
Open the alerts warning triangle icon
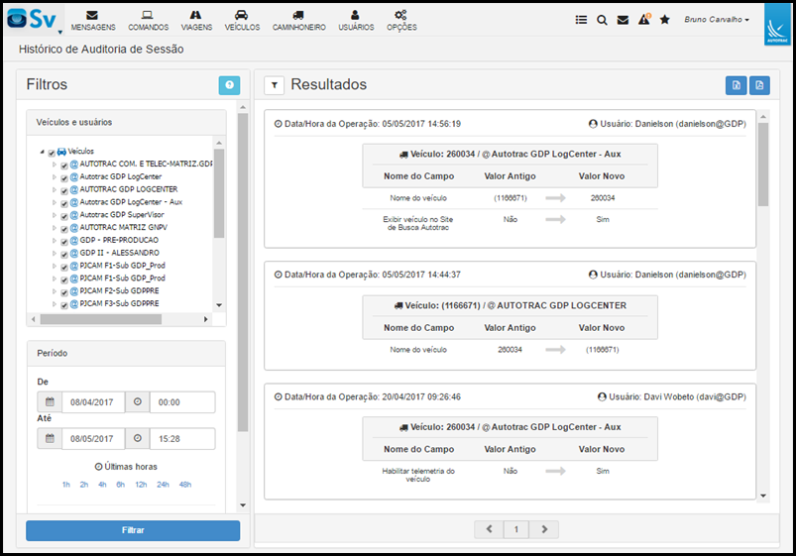pos(644,19)
